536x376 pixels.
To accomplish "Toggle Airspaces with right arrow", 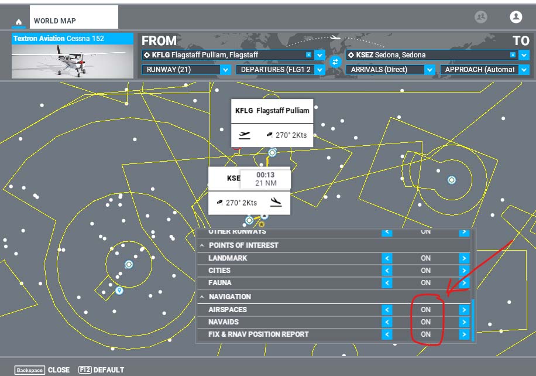I will click(x=464, y=310).
